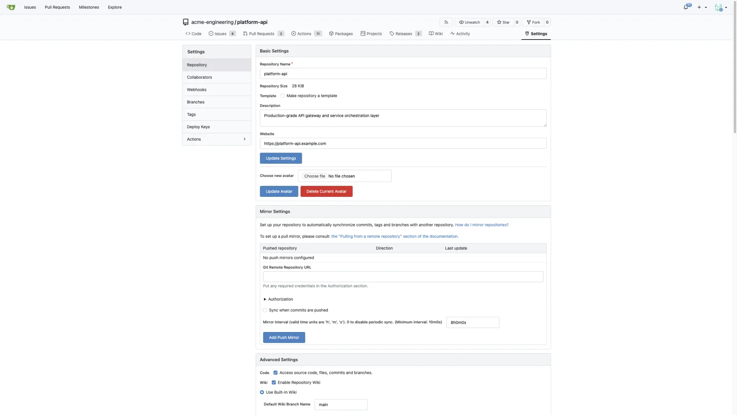Fork the repository
This screenshot has height=415, width=737.
click(533, 22)
